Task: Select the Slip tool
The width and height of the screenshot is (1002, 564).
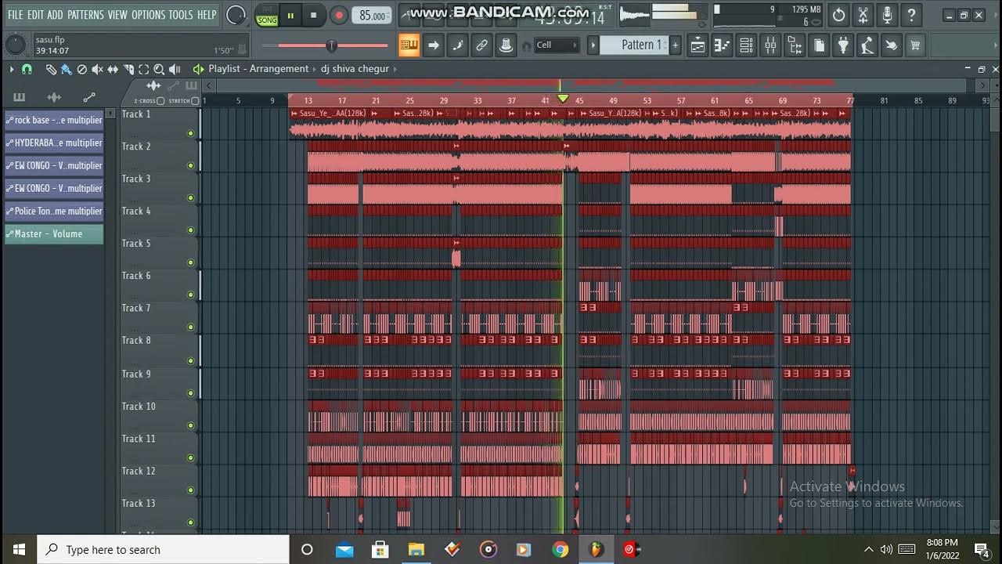Action: click(x=113, y=69)
